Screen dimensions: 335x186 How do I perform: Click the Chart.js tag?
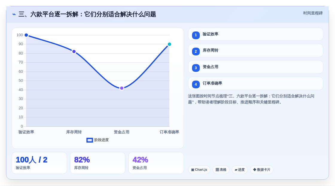point(199,170)
